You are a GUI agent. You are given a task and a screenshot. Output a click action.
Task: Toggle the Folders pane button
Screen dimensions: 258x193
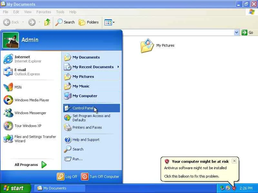click(x=89, y=22)
